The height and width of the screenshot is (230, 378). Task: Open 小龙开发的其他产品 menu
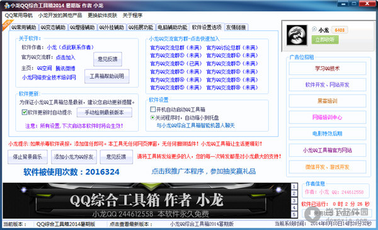[60, 15]
